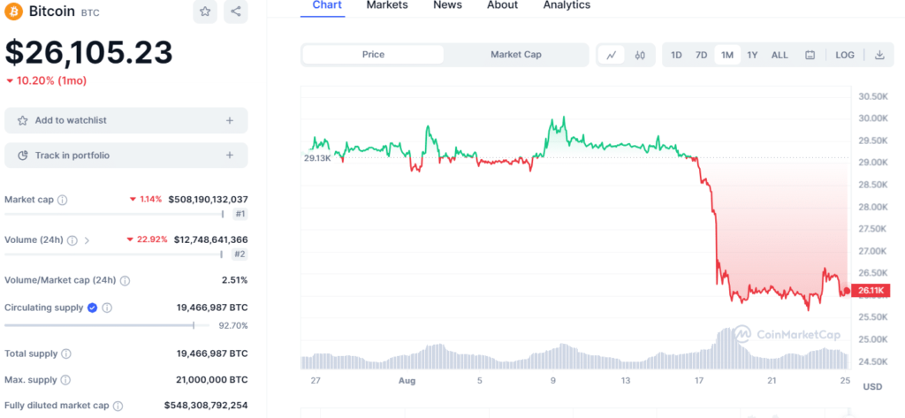The height and width of the screenshot is (418, 905).
Task: Set chart range to 1M
Action: click(x=727, y=55)
